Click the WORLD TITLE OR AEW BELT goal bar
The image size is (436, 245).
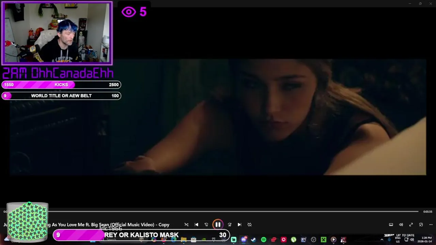point(61,96)
